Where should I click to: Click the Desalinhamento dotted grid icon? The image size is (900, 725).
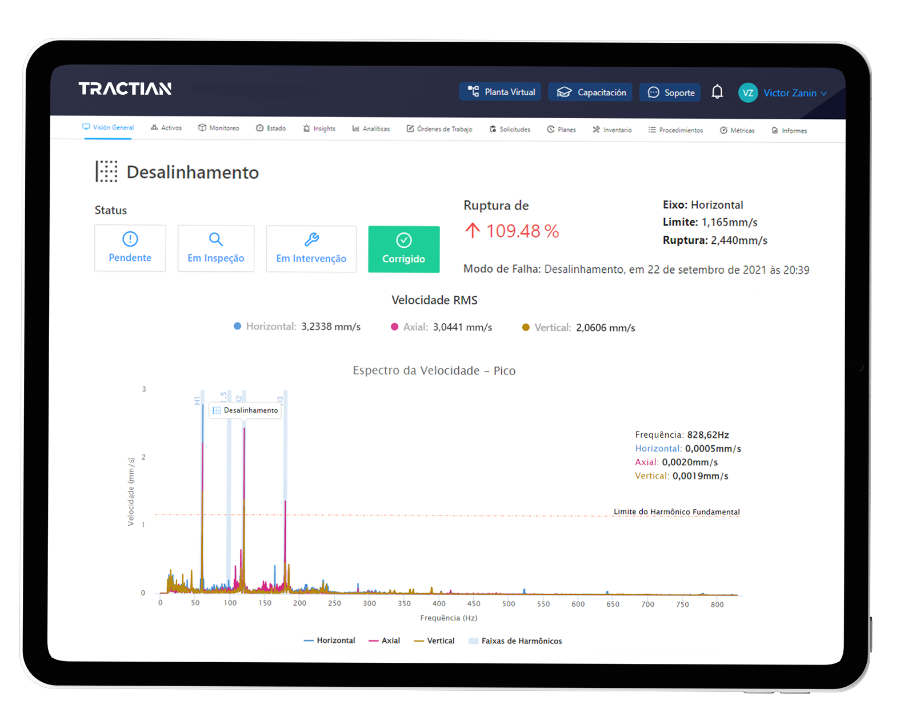pyautogui.click(x=106, y=171)
